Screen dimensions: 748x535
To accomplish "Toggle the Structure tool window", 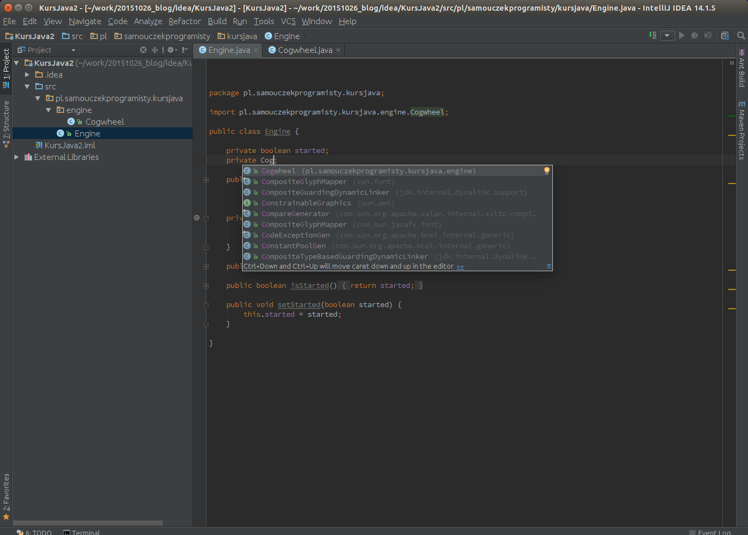I will [6, 124].
